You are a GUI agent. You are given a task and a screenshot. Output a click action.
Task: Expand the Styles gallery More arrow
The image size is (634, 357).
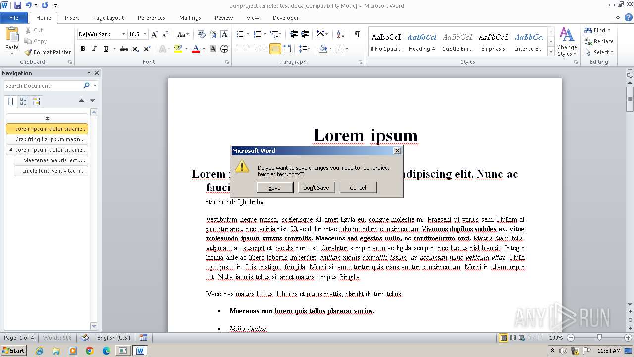pos(551,52)
